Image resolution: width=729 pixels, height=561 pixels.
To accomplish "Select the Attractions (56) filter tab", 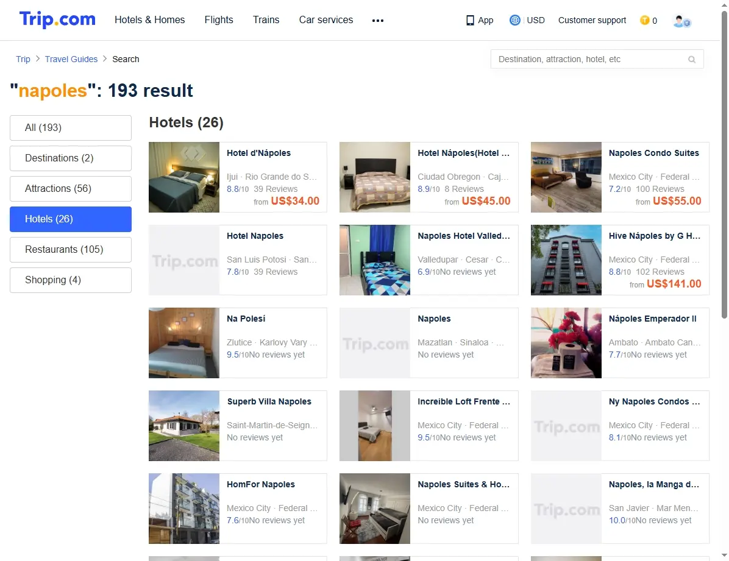I will pyautogui.click(x=71, y=189).
